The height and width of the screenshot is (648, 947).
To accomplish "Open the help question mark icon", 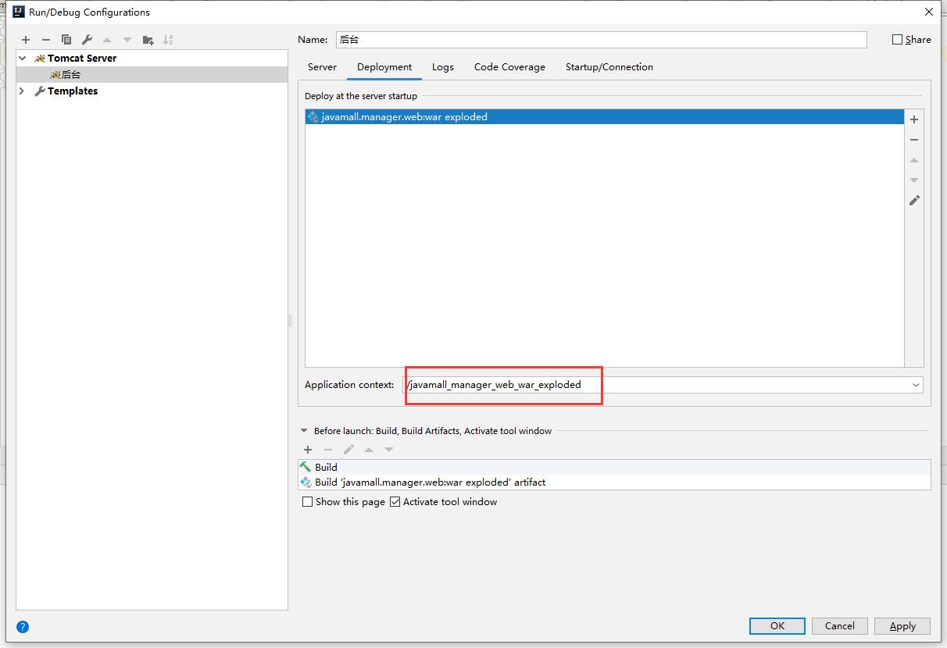I will pos(23,626).
